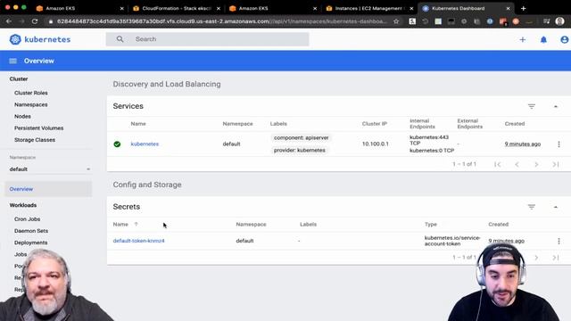This screenshot has height=321, width=571.
Task: Open a new browser tab
Action: [524, 8]
